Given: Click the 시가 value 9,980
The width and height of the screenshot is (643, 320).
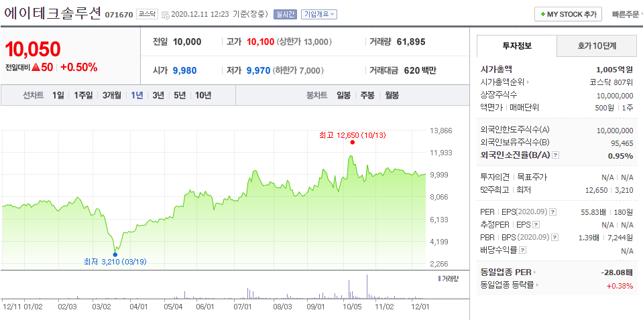Looking at the screenshot, I should pos(185,70).
